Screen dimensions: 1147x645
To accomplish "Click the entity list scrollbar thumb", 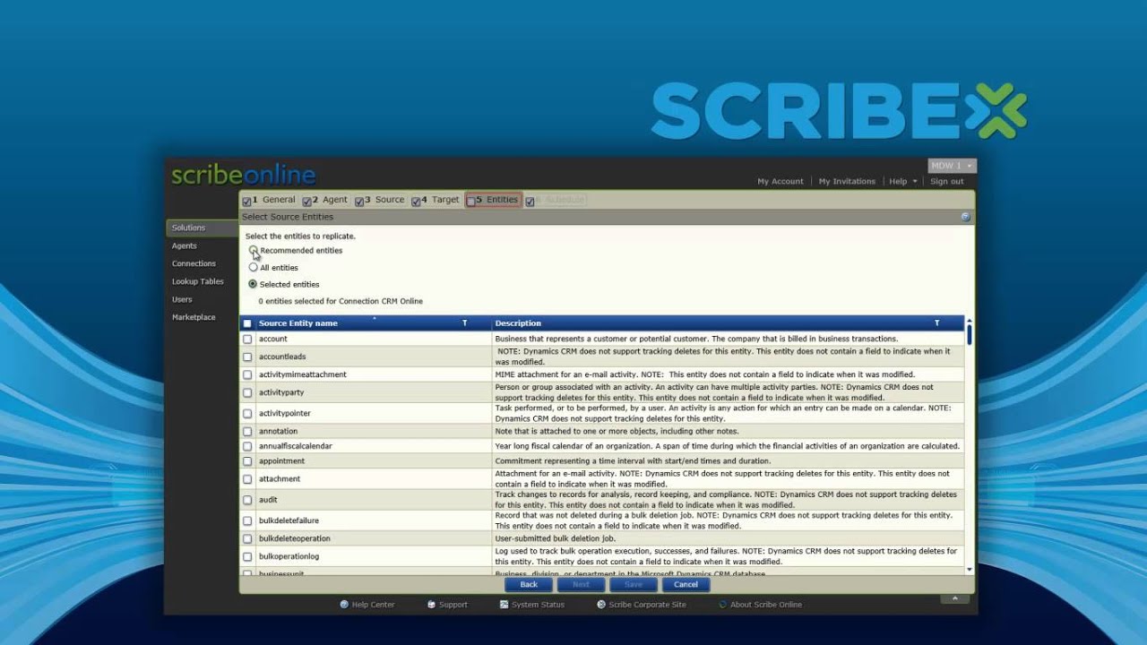I will pyautogui.click(x=970, y=334).
